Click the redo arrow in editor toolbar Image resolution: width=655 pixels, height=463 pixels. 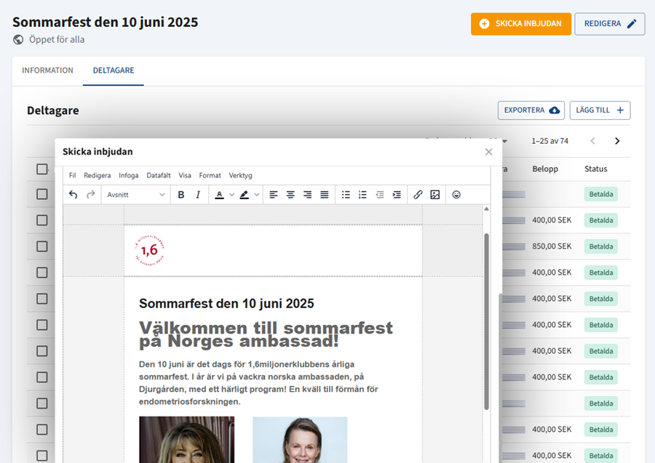click(91, 195)
